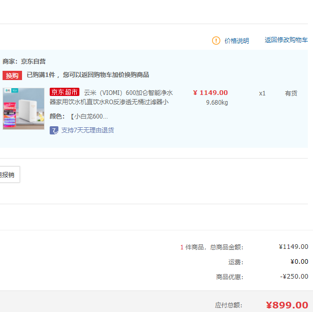Select the ¥ 1149.00 item price
Viewport: 313px width, 312px height.
tap(211, 92)
